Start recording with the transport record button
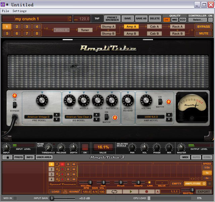This screenshot has width=215, height=202. (x=146, y=192)
